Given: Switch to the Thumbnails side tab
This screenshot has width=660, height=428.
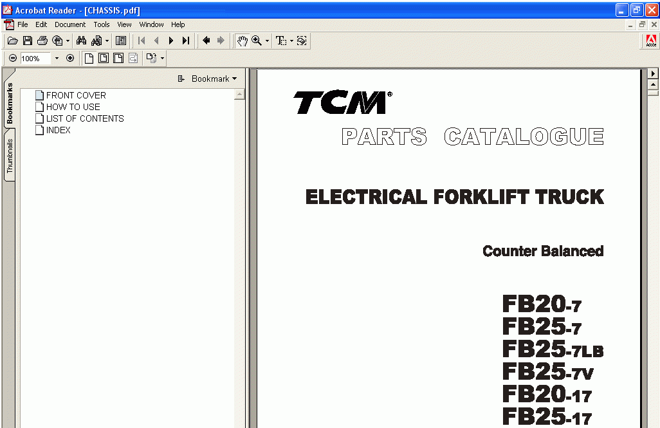Looking at the screenshot, I should tap(9, 156).
